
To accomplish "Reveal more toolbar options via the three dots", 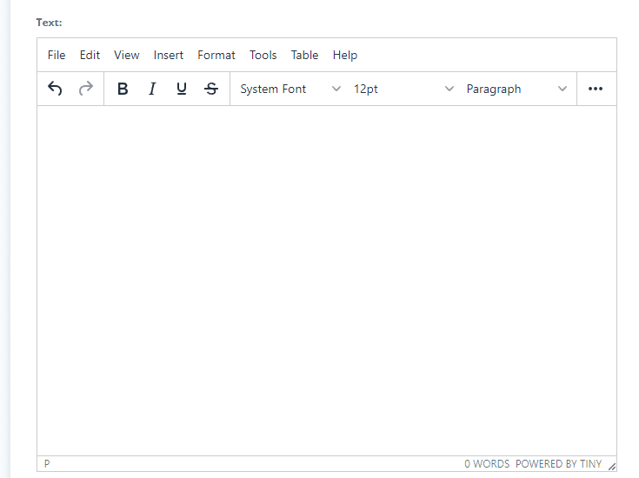I will point(596,89).
